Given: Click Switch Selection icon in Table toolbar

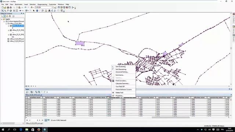Looking at the screenshot, I should coord(39,92).
